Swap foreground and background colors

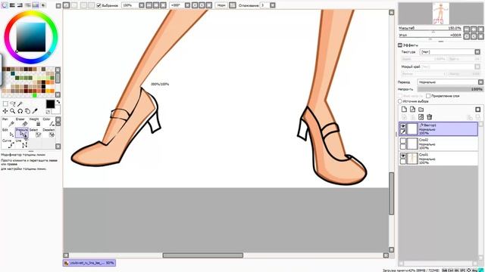point(58,102)
